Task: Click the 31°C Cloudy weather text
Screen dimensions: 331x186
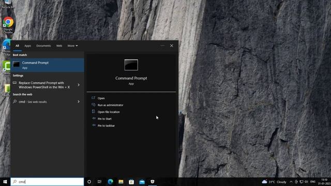Action: [277, 182]
